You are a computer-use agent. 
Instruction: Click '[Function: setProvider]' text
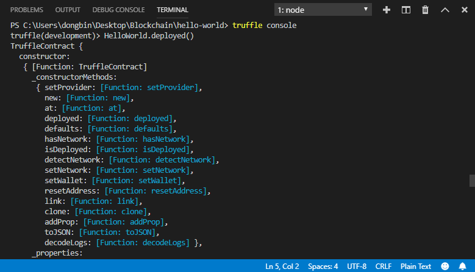tap(149, 88)
